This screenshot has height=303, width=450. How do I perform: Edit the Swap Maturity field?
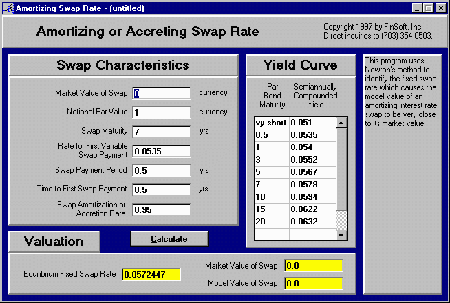tap(162, 132)
